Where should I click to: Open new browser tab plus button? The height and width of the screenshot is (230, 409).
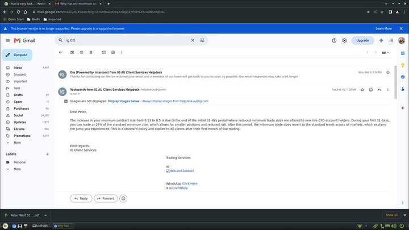pos(108,3)
